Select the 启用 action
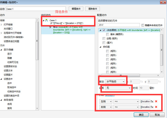The height and width of the screenshot is (118, 167). point(10,104)
